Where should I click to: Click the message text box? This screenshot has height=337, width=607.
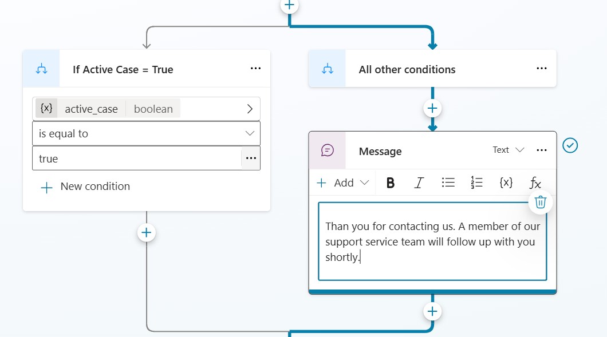click(432, 241)
